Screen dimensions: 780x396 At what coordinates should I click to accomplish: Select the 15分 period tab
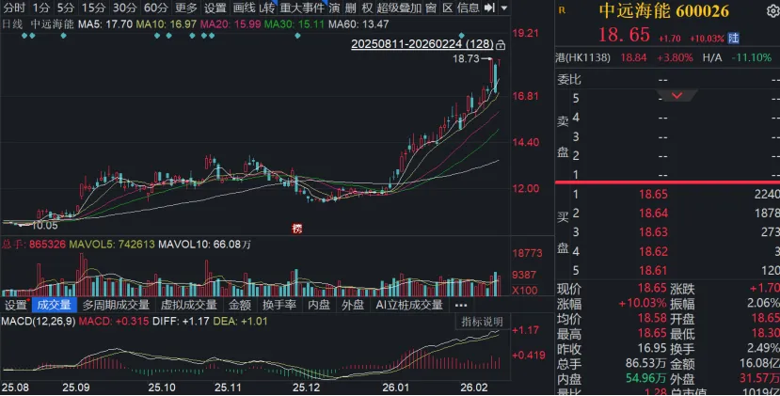93,8
